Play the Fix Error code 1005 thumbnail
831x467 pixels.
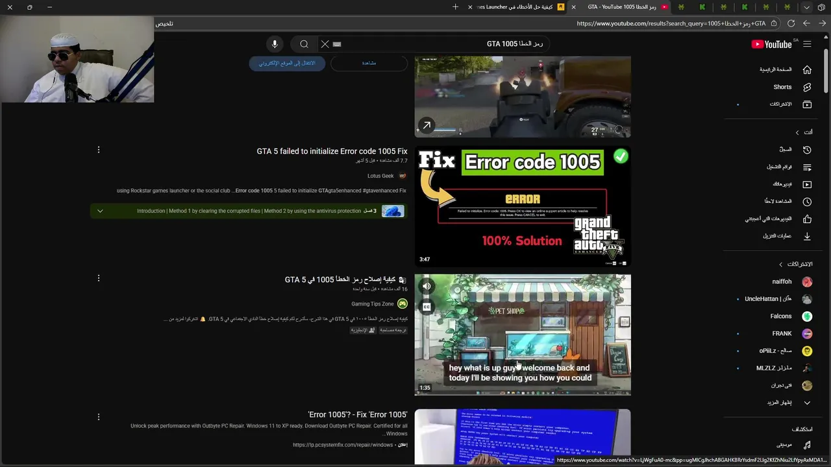523,206
